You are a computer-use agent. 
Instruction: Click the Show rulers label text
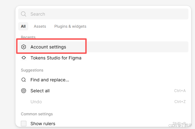(43, 124)
